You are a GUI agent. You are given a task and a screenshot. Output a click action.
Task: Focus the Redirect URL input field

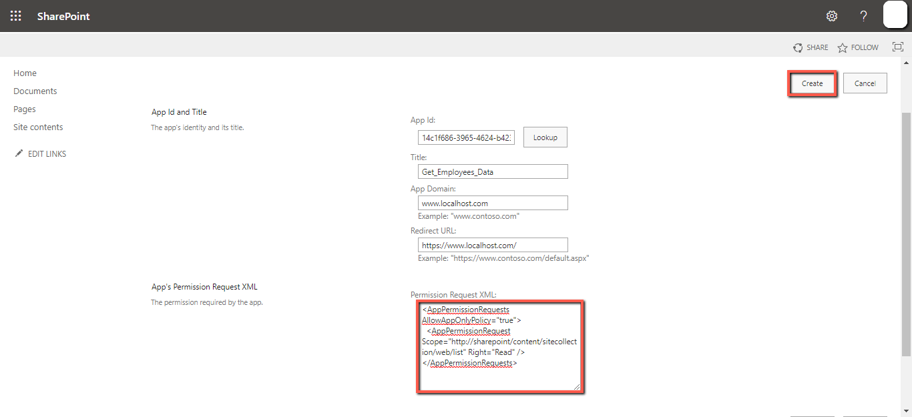(493, 245)
